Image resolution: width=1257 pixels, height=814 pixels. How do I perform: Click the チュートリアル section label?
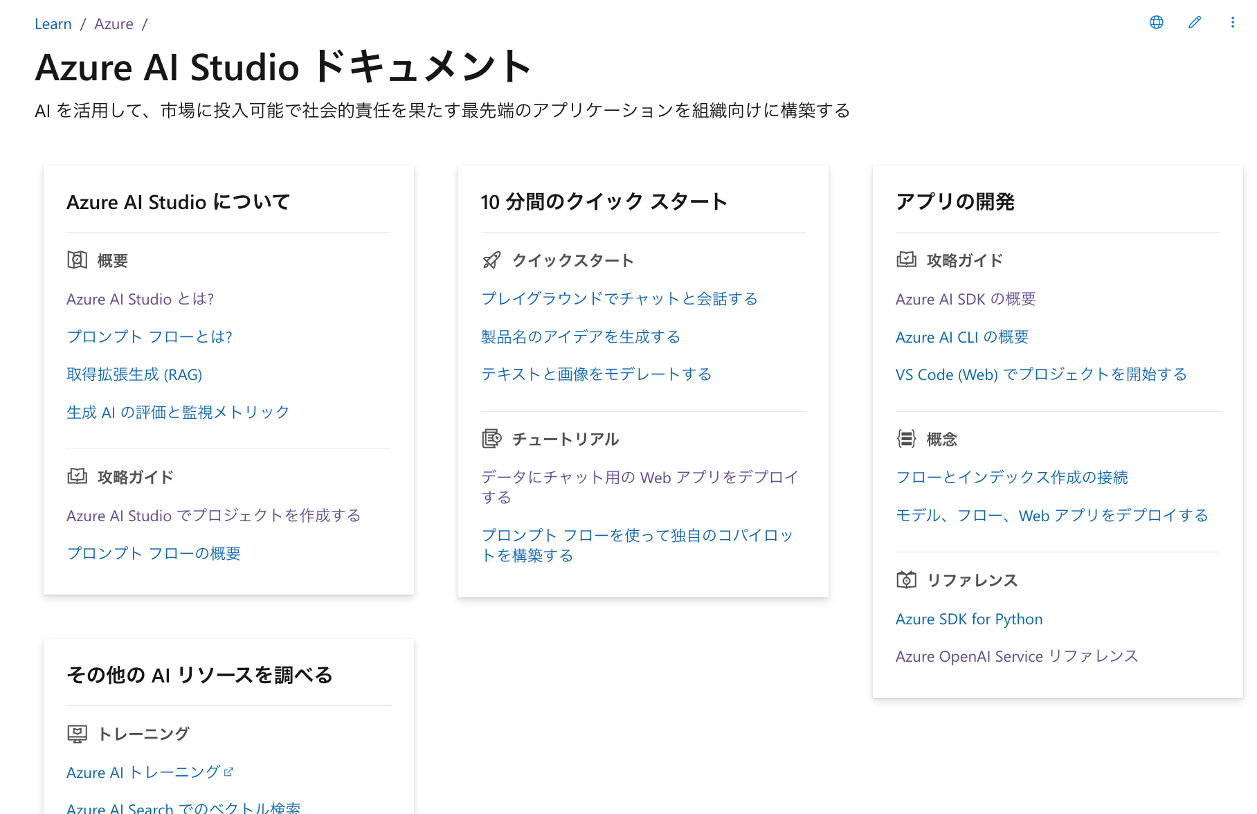click(x=566, y=439)
